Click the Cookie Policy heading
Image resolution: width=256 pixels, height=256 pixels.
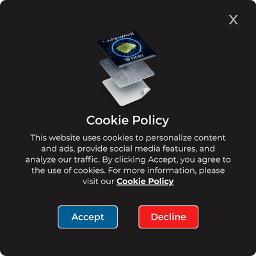coord(127,120)
